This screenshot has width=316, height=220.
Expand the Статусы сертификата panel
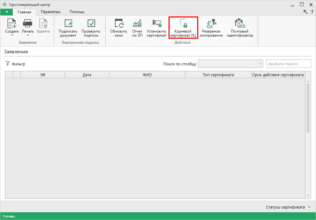click(309, 207)
